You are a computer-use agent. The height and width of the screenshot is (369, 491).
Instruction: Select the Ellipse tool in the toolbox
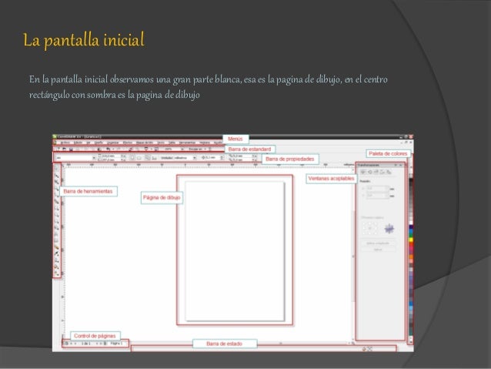[56, 215]
